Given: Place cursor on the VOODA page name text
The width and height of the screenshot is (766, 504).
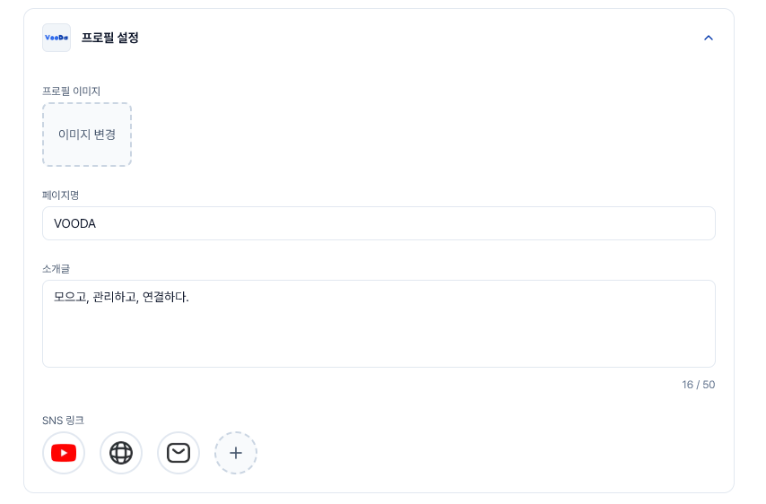Looking at the screenshot, I should (x=75, y=223).
